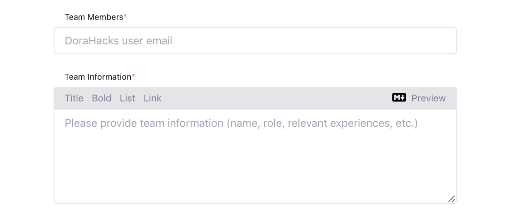Switch to Preview mode
514x220 pixels.
point(428,98)
